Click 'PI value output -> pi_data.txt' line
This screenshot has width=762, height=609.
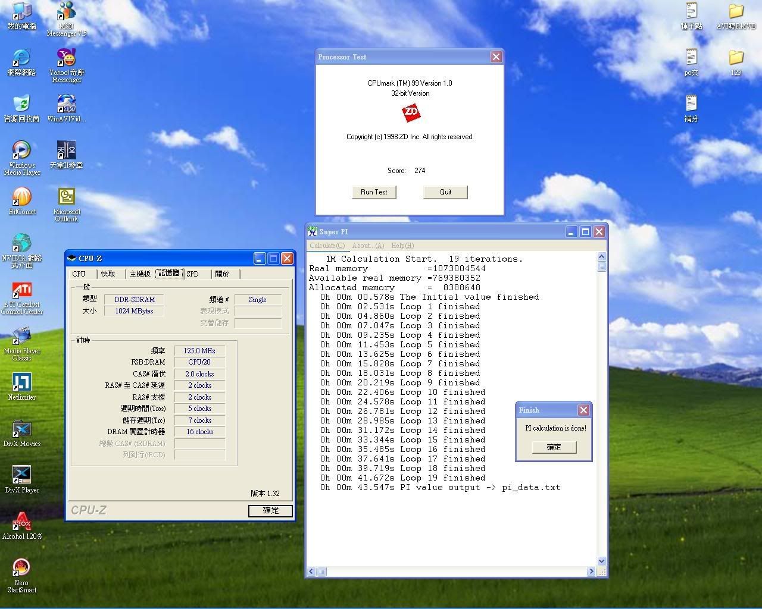(x=440, y=487)
